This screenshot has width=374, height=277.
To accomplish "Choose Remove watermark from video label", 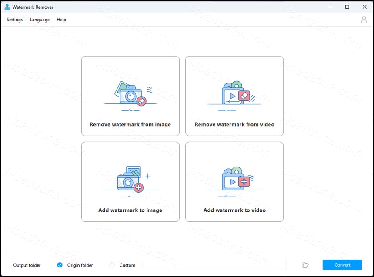I will [x=234, y=124].
